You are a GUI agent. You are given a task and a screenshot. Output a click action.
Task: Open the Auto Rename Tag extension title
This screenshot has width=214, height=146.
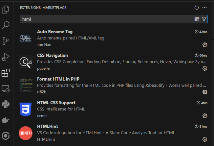55,32
